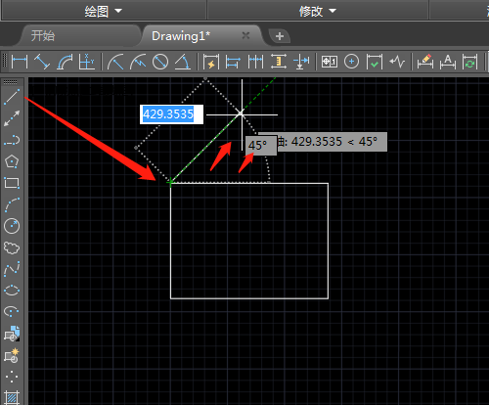Click the 45° angle input field

point(261,146)
